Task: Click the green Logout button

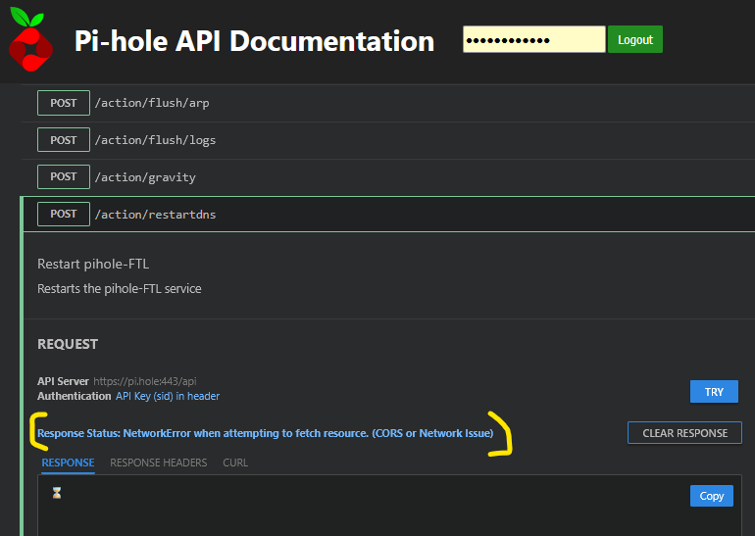Action: [635, 40]
